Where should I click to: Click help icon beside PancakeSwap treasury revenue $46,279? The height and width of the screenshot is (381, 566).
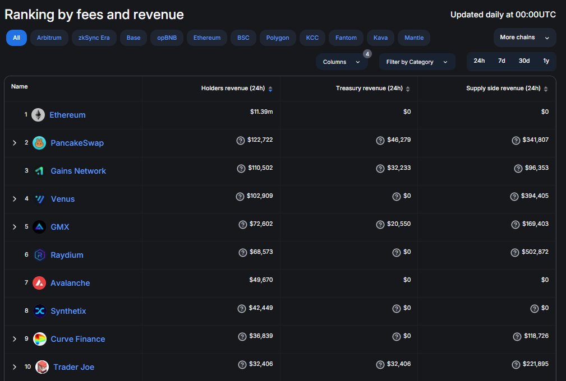click(x=380, y=141)
